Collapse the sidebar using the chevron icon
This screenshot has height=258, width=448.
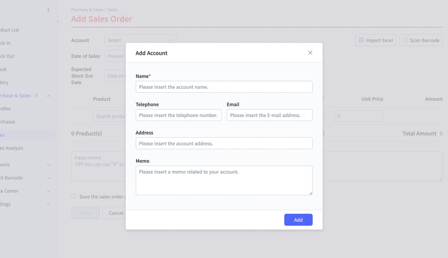tap(58, 22)
